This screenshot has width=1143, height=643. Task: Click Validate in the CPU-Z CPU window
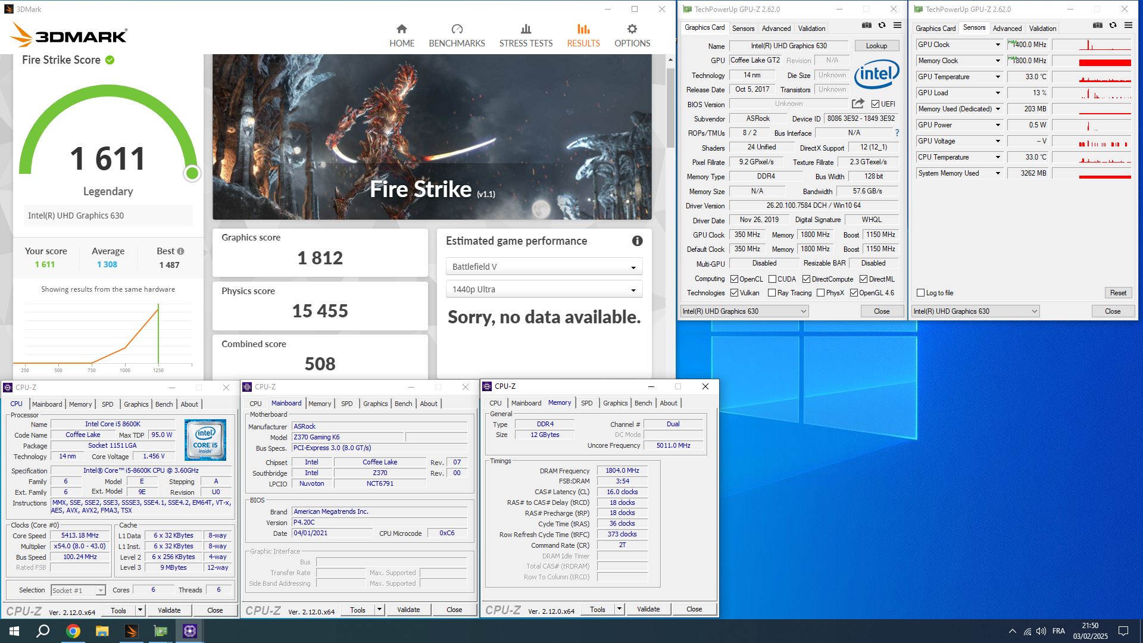click(169, 610)
